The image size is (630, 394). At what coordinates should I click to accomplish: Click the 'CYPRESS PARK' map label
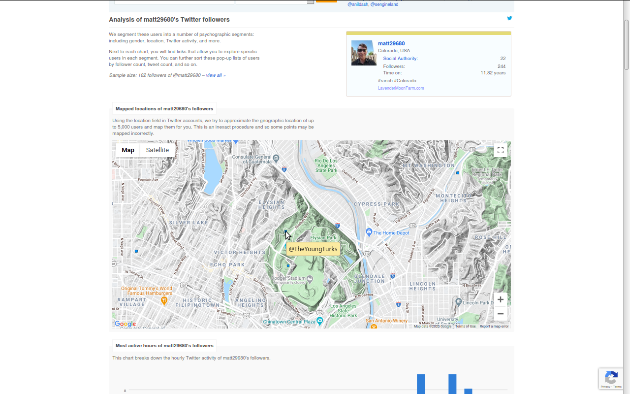[378, 204]
